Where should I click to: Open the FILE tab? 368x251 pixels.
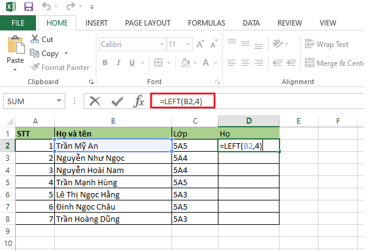[x=18, y=23]
